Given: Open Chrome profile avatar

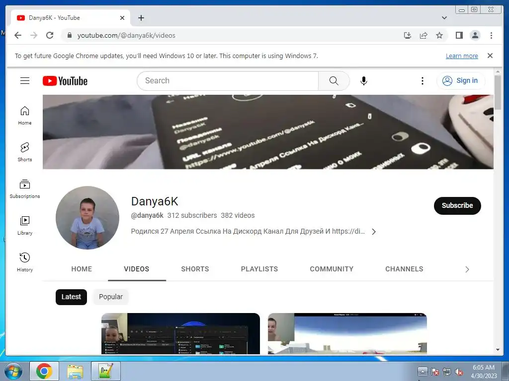Looking at the screenshot, I should pyautogui.click(x=475, y=35).
